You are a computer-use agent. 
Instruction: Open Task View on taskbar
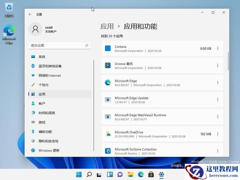[x=99, y=174]
